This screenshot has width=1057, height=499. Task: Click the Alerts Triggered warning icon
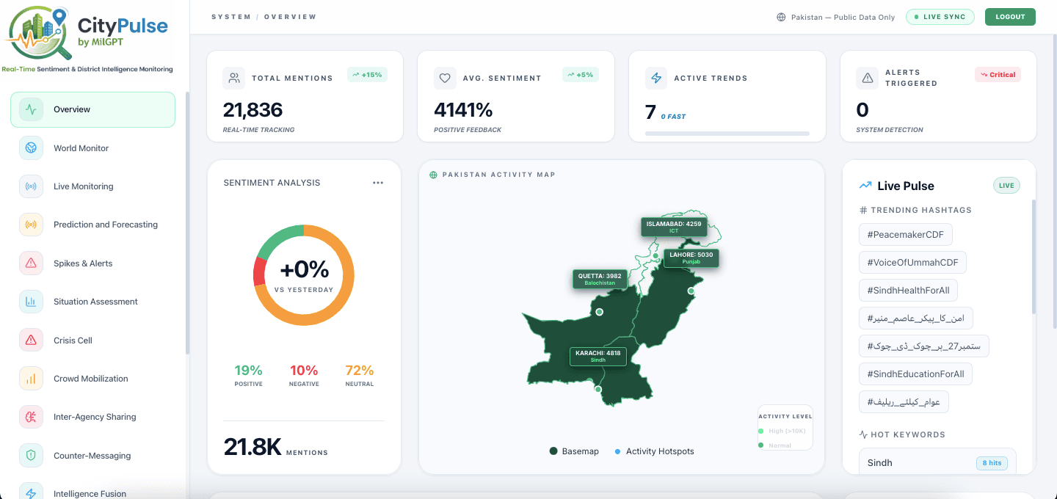click(868, 78)
